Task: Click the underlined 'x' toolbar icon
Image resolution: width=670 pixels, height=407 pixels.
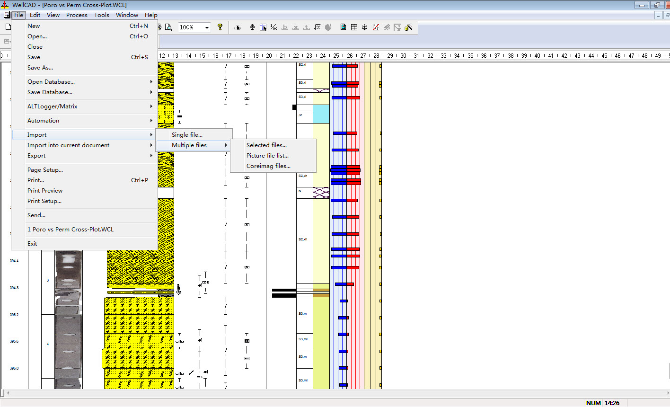Action: 296,27
